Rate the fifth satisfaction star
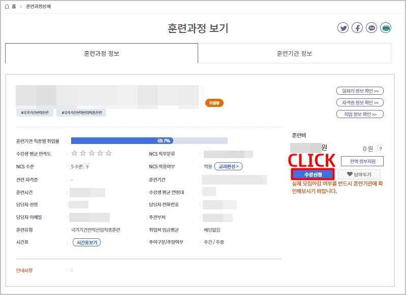The height and width of the screenshot is (295, 406). [109, 153]
